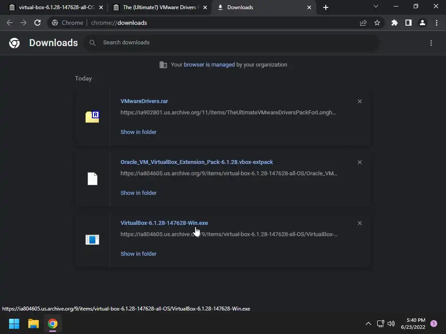
Task: Open network status in system tray
Action: [x=380, y=324]
